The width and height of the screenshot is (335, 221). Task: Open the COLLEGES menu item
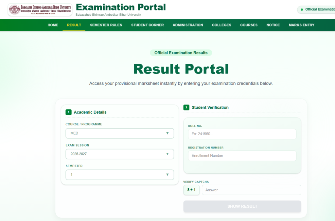pyautogui.click(x=221, y=25)
